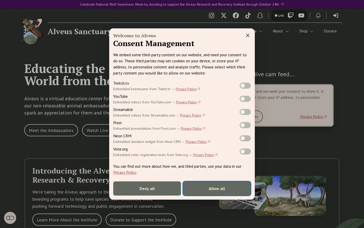Open consent settings floating button
Image resolution: width=364 pixels, height=228 pixels.
click(x=10, y=218)
